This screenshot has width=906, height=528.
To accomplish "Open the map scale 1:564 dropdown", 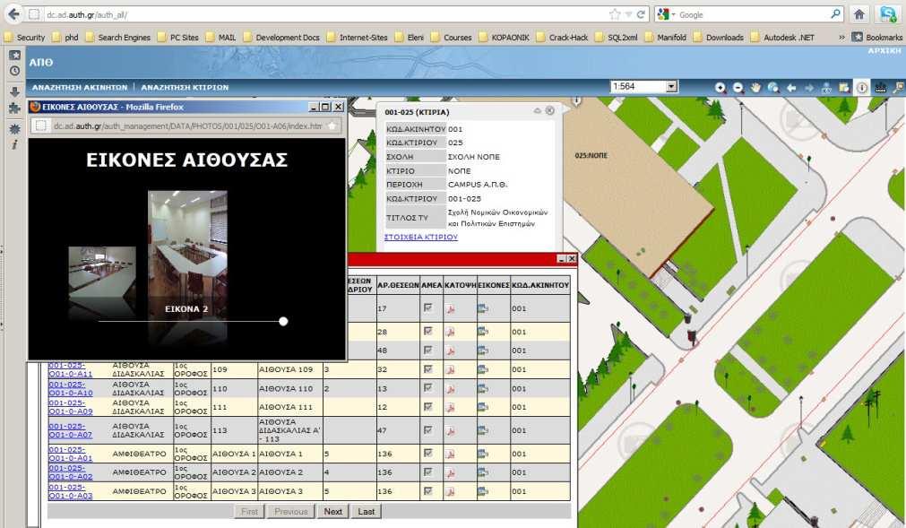I will 671,87.
